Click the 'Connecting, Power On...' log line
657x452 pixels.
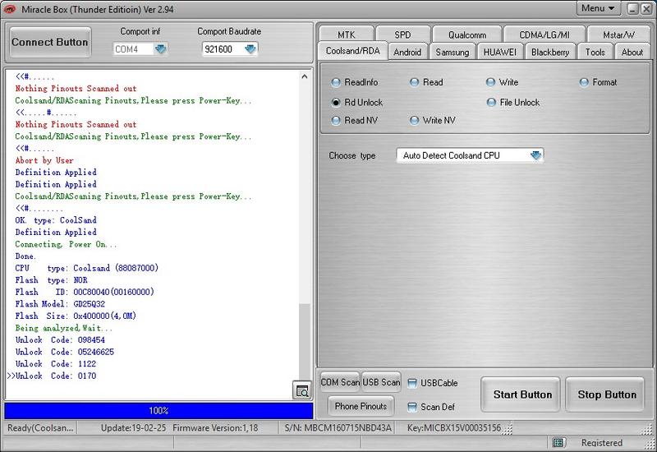point(66,244)
